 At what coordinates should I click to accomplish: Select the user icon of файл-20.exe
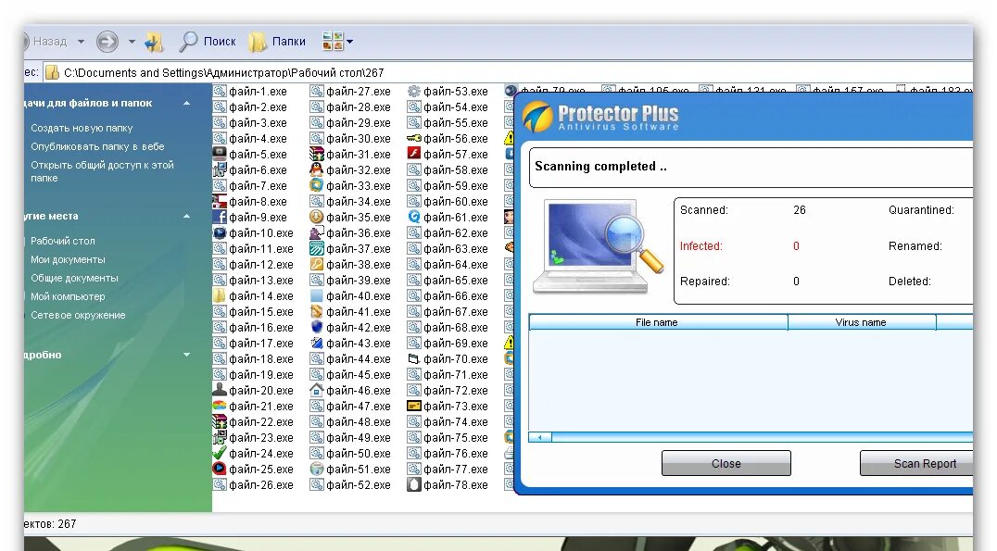[220, 390]
